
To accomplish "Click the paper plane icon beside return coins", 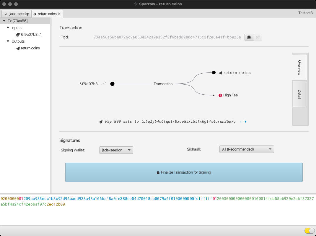I will [220, 73].
